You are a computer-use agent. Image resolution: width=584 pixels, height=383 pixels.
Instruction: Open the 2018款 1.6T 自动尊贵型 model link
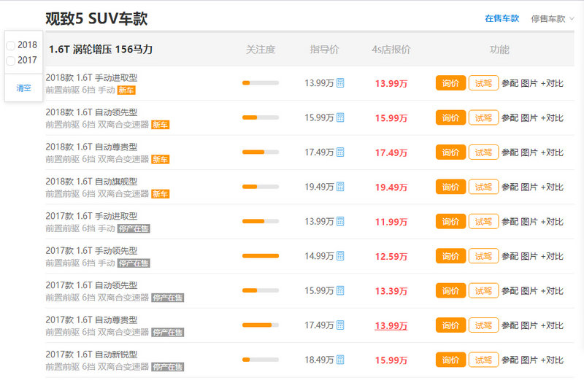[91, 147]
